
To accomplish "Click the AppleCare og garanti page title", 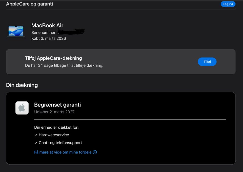I will 29,4.
